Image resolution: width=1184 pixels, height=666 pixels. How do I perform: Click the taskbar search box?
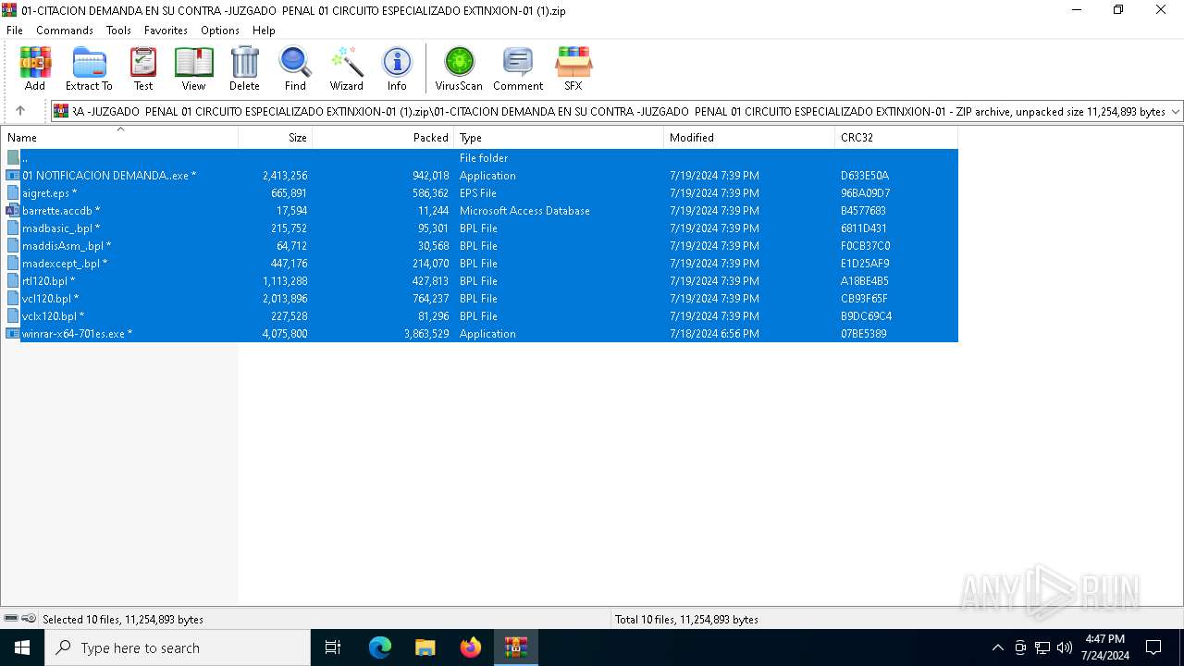pyautogui.click(x=178, y=647)
